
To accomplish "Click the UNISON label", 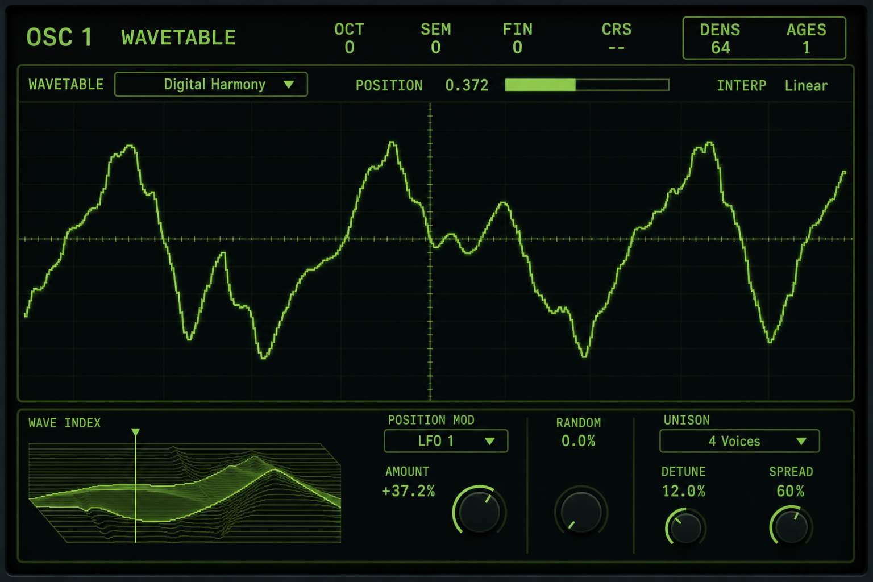I will (687, 420).
